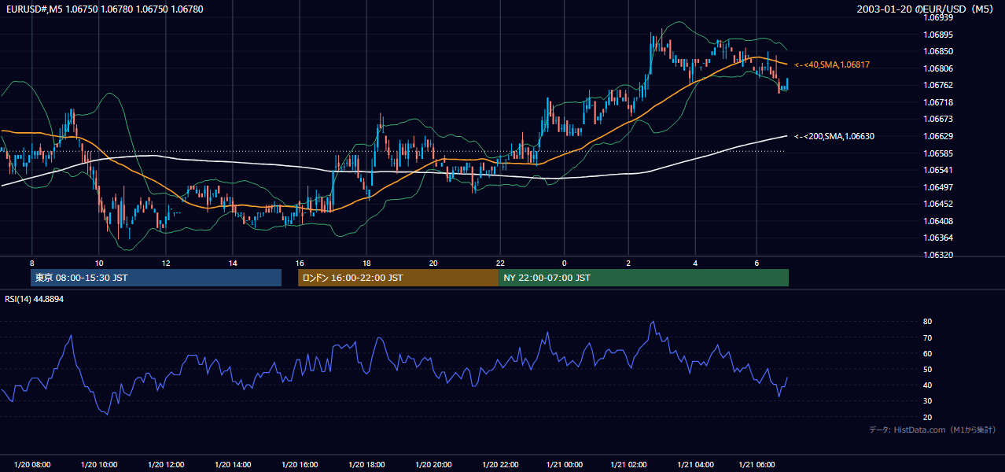The height and width of the screenshot is (472, 1005).
Task: Click hour label 16 under the price chart
Action: tap(300, 263)
